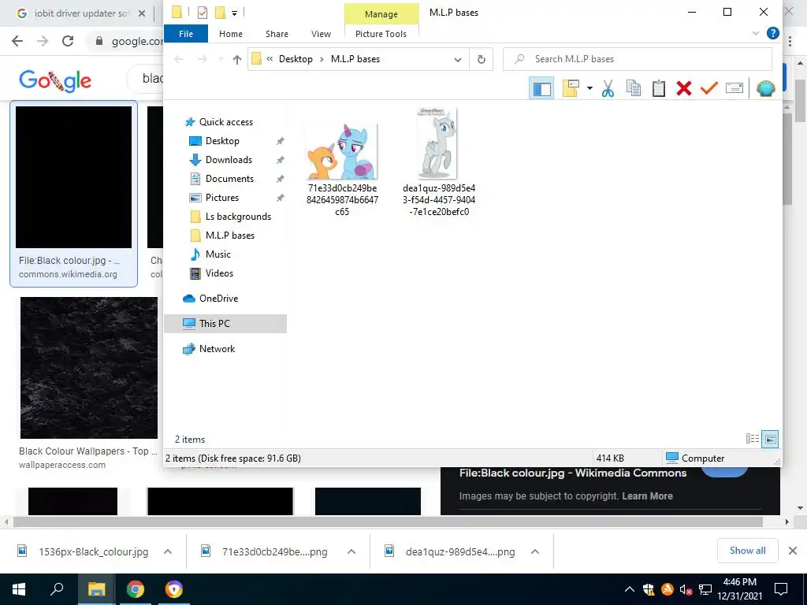Open menu for 71e33d0cb249be png download

pos(351,552)
